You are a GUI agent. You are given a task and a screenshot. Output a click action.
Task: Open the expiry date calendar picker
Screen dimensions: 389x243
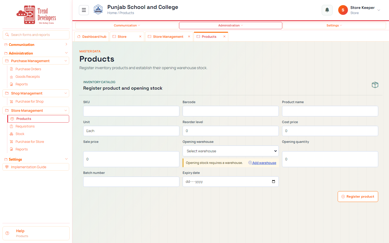click(x=273, y=182)
